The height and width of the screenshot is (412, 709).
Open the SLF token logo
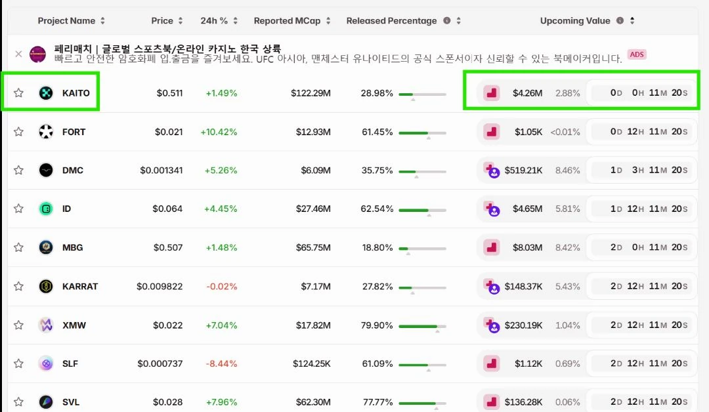tap(46, 363)
